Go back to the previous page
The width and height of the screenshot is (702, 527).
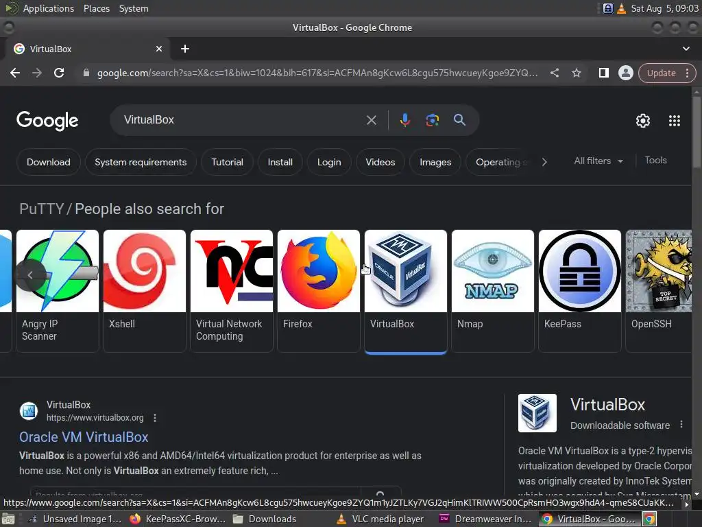point(15,73)
